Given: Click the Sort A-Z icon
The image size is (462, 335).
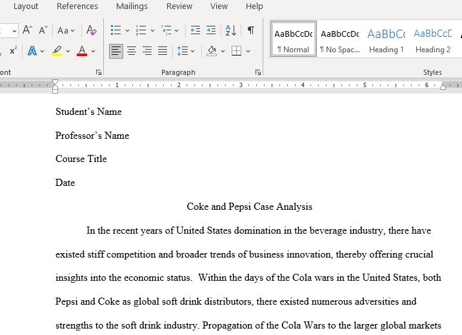Looking at the screenshot, I should [231, 30].
